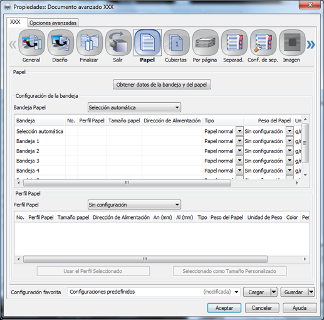The image size is (324, 320).
Task: Open the General settings icon
Action: click(31, 43)
